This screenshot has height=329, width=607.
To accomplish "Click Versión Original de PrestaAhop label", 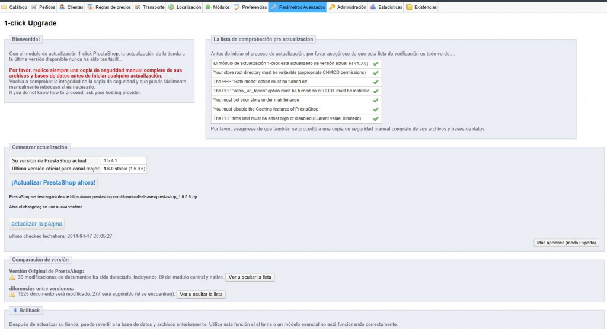I will pos(46,272).
